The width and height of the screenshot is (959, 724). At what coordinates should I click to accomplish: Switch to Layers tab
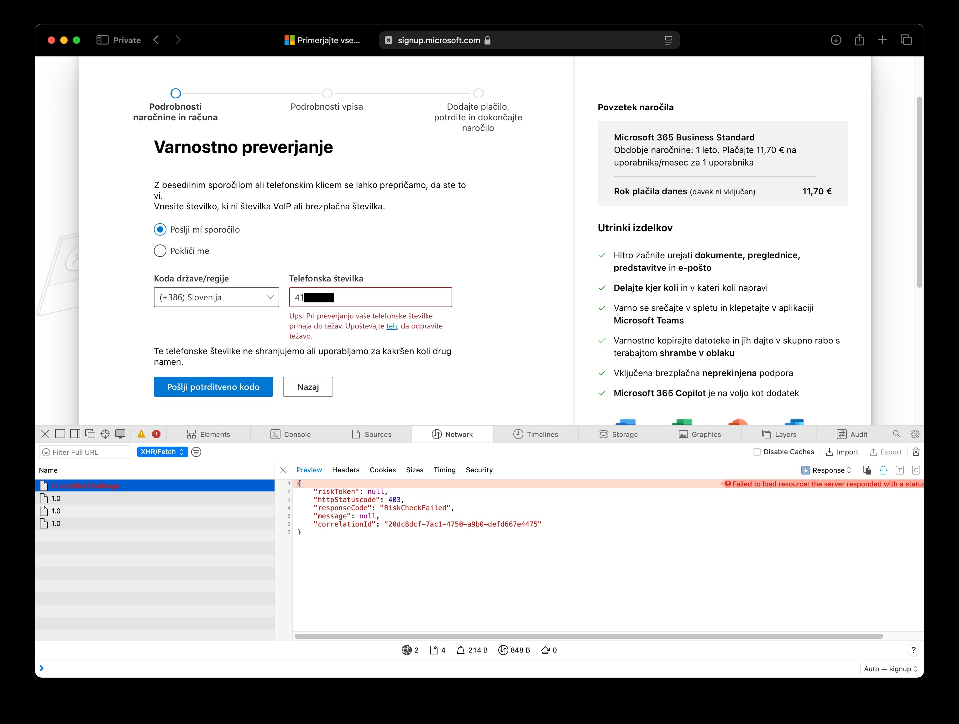point(779,434)
